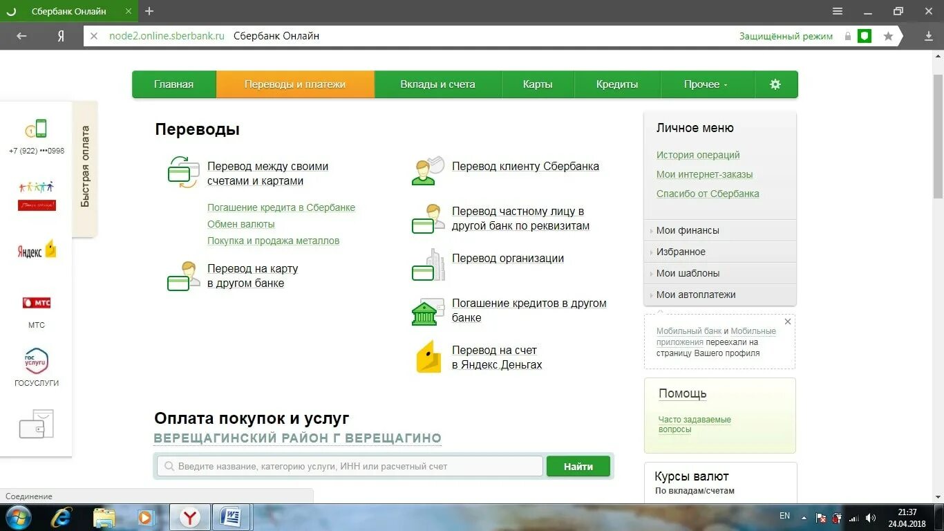Click the Yandex Я browser button
The height and width of the screenshot is (531, 944).
[61, 36]
